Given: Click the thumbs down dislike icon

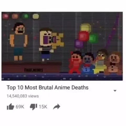Looking at the screenshot, I should (34, 107).
